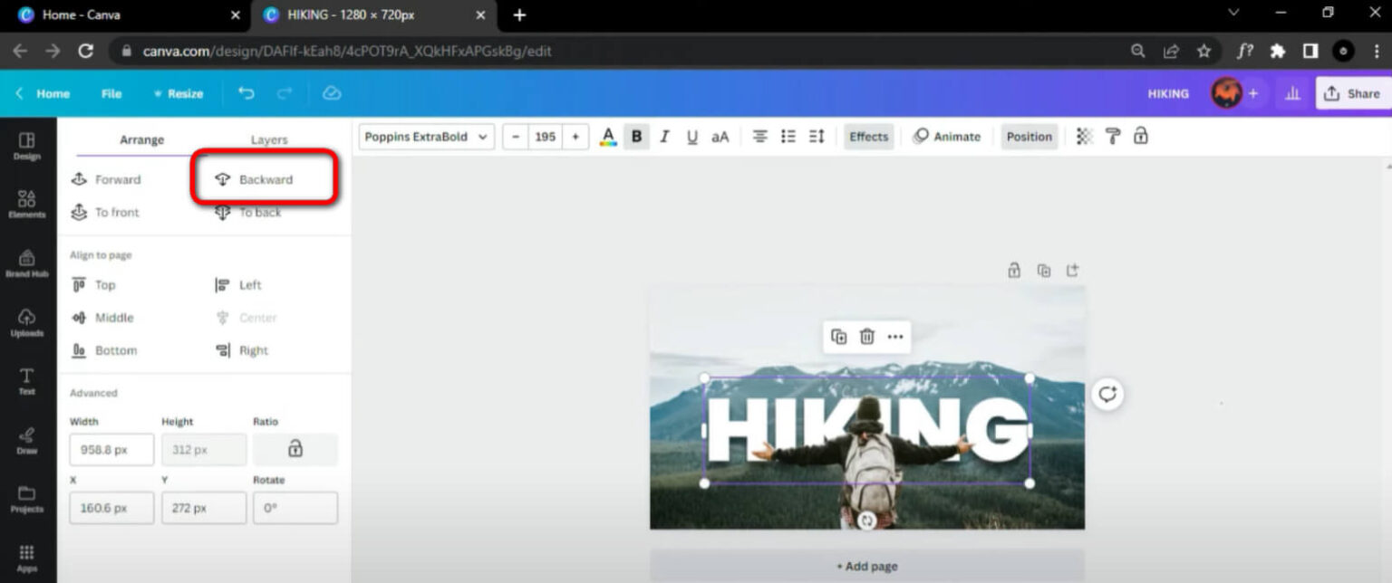Duplicate page icon above the canvas
Image resolution: width=1392 pixels, height=583 pixels.
pyautogui.click(x=1044, y=270)
